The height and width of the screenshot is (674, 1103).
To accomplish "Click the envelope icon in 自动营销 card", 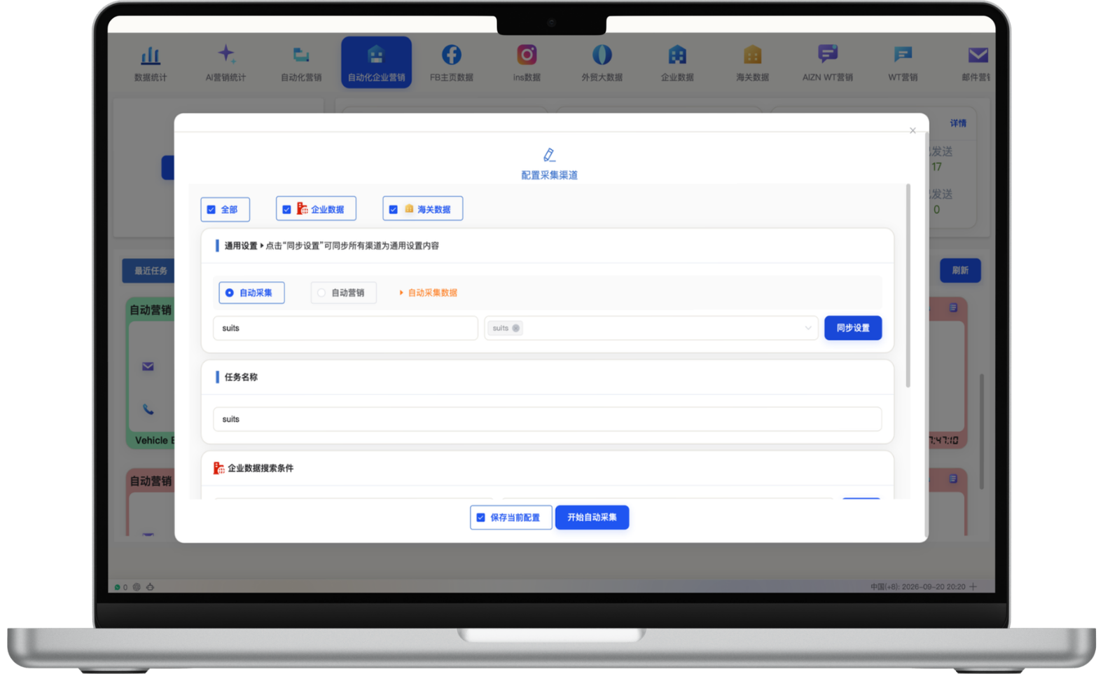I will point(148,366).
